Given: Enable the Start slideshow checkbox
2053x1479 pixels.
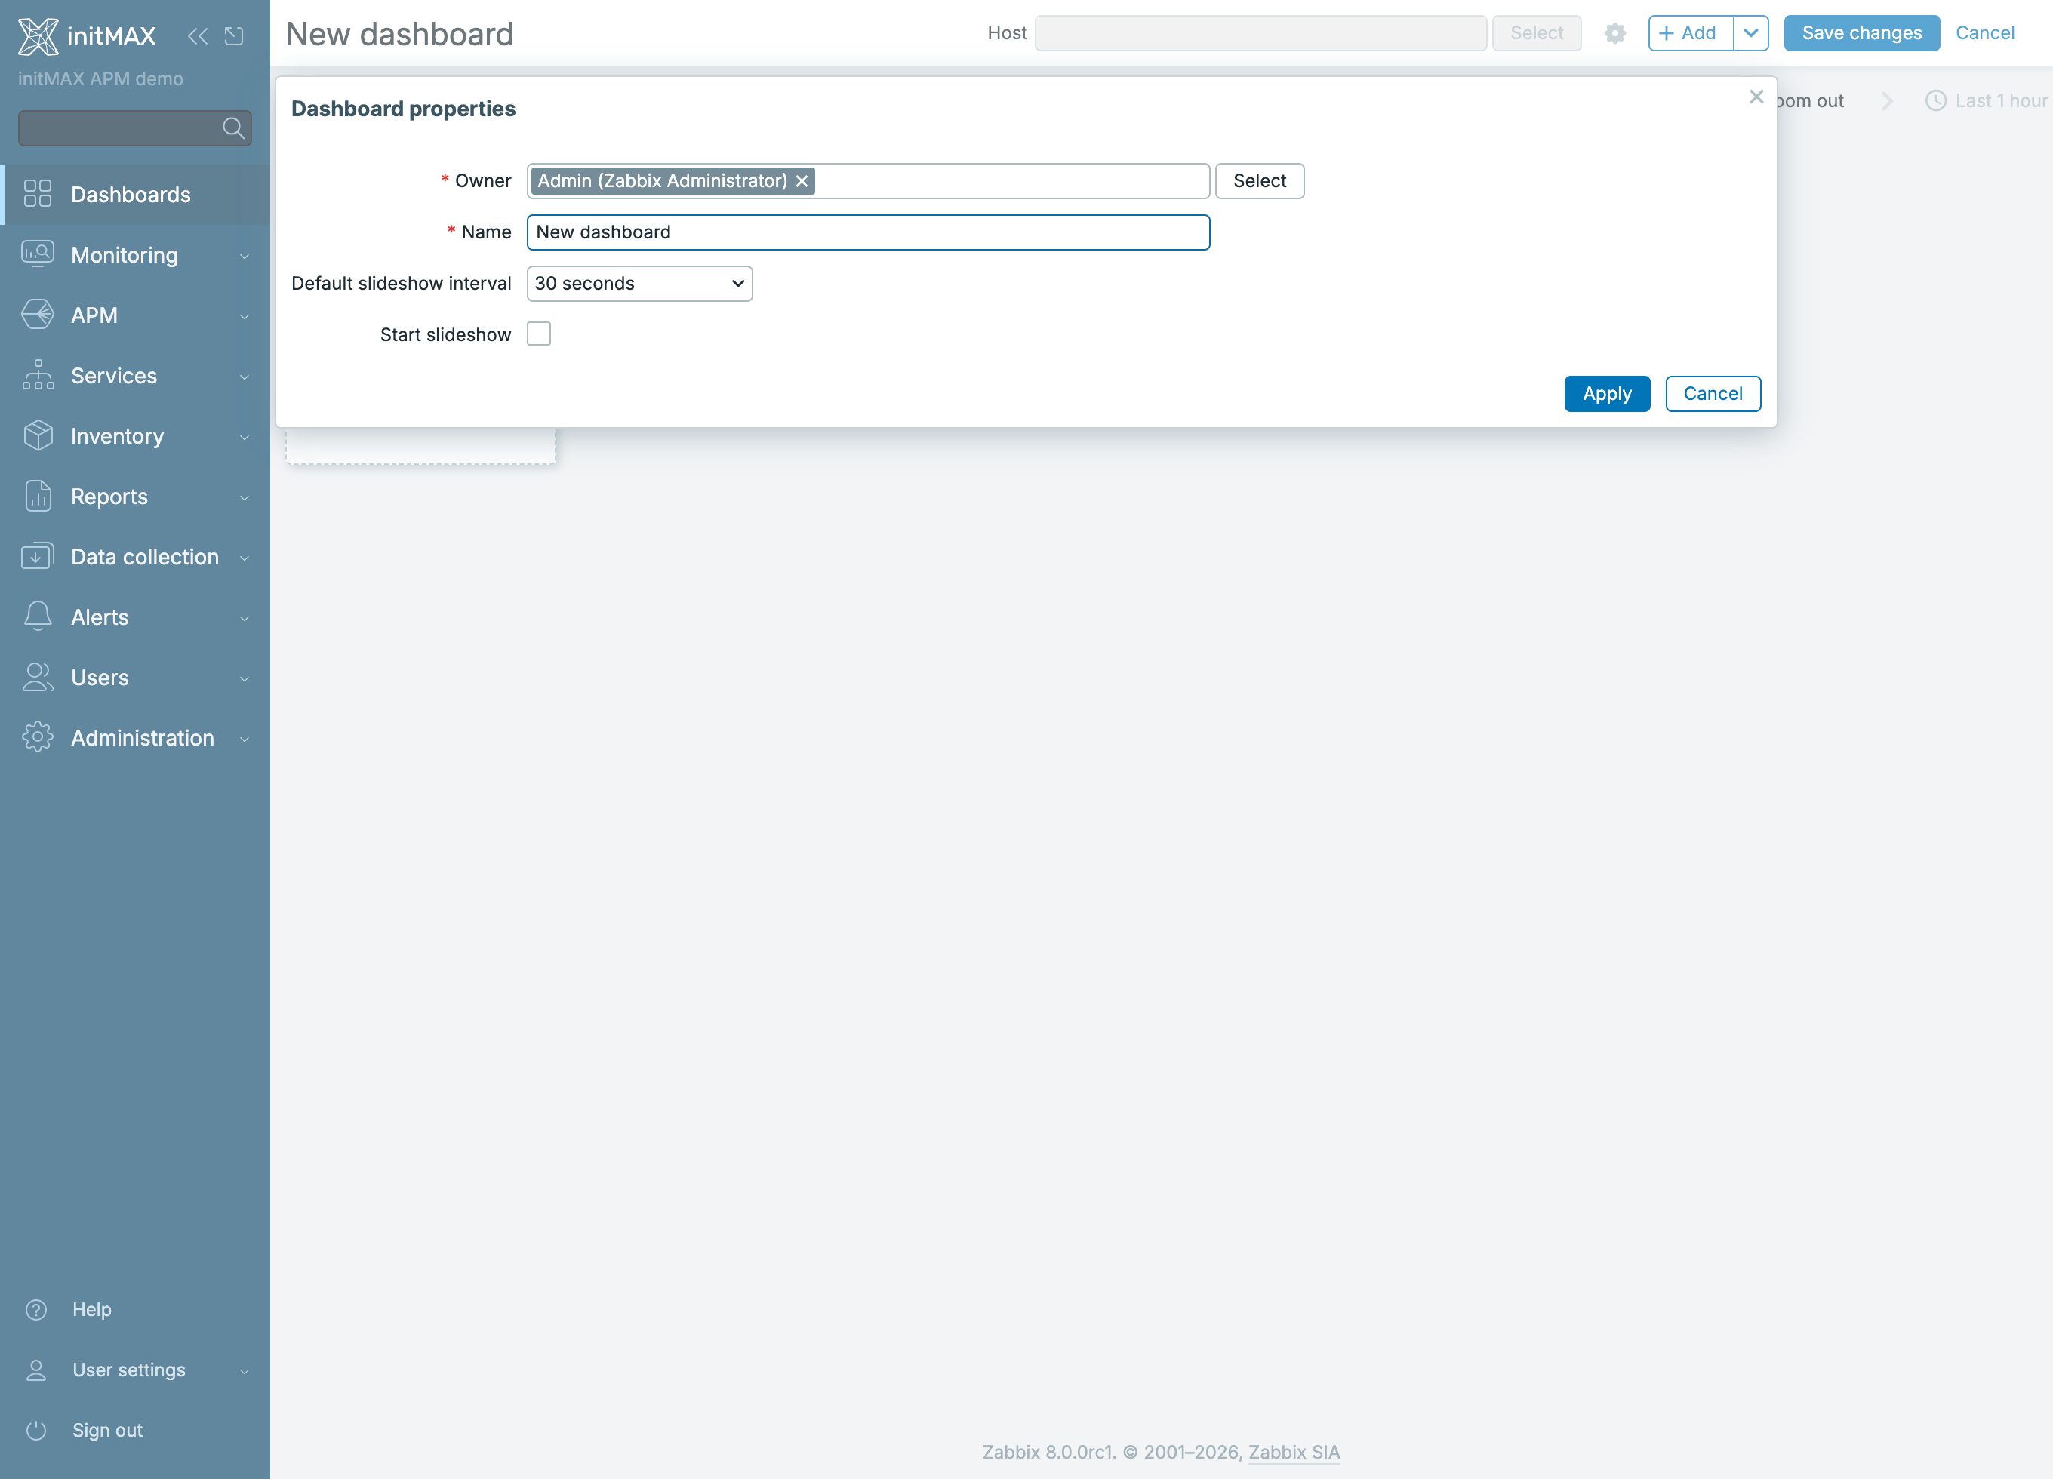Looking at the screenshot, I should (x=539, y=334).
